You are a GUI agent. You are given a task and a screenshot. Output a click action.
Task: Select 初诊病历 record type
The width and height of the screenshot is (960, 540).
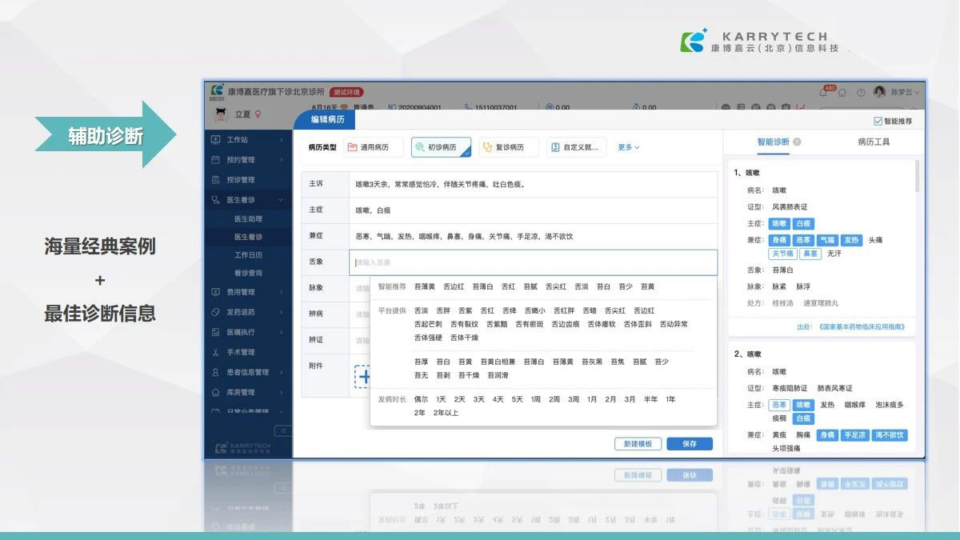[441, 147]
